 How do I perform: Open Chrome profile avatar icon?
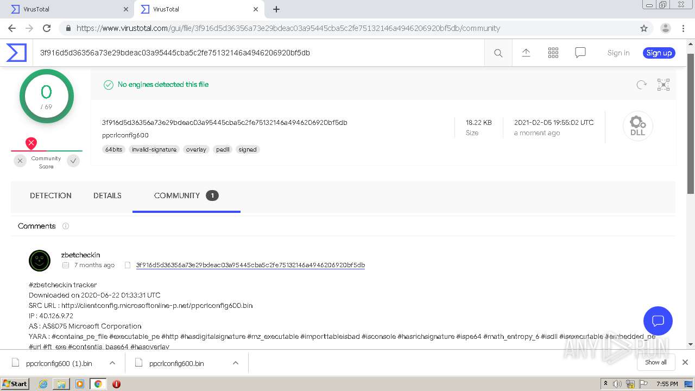tap(665, 28)
